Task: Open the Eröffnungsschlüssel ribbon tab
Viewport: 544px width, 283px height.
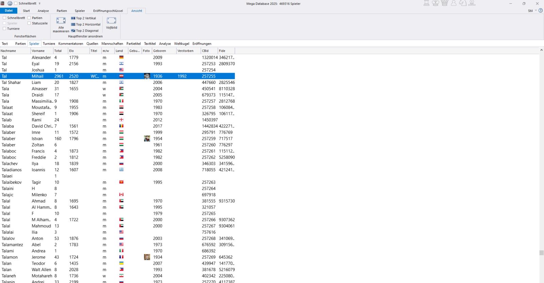Action: click(108, 11)
